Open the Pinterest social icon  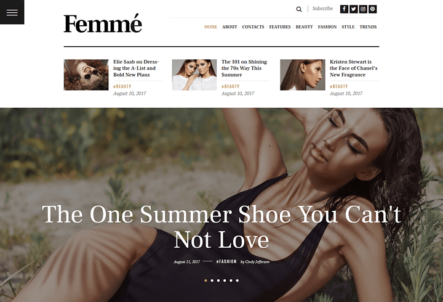pyautogui.click(x=373, y=9)
